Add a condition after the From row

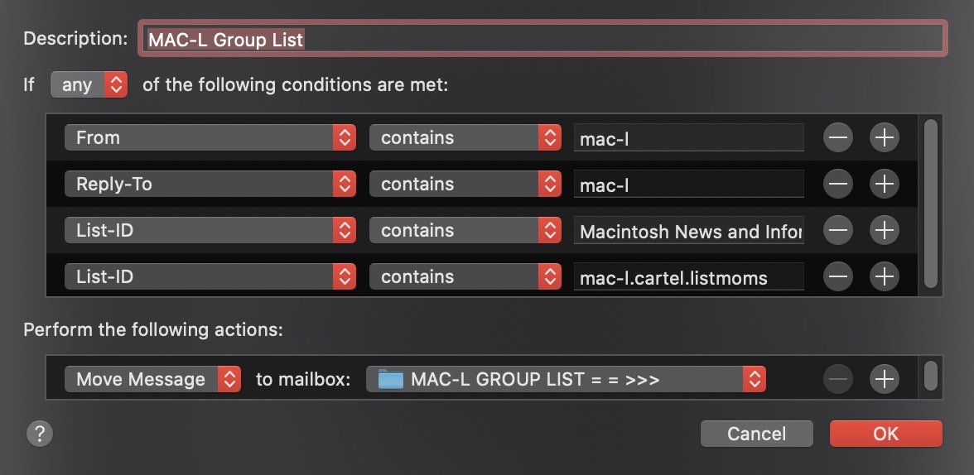tap(885, 138)
